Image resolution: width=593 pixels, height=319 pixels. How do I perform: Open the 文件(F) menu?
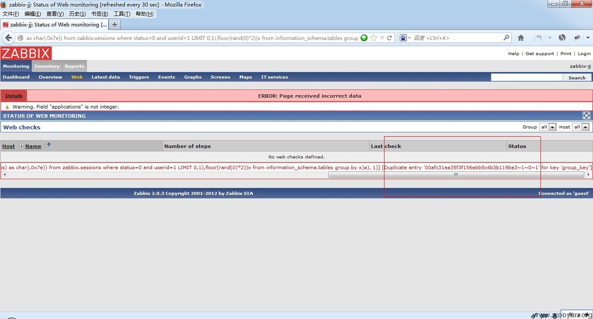(x=11, y=14)
